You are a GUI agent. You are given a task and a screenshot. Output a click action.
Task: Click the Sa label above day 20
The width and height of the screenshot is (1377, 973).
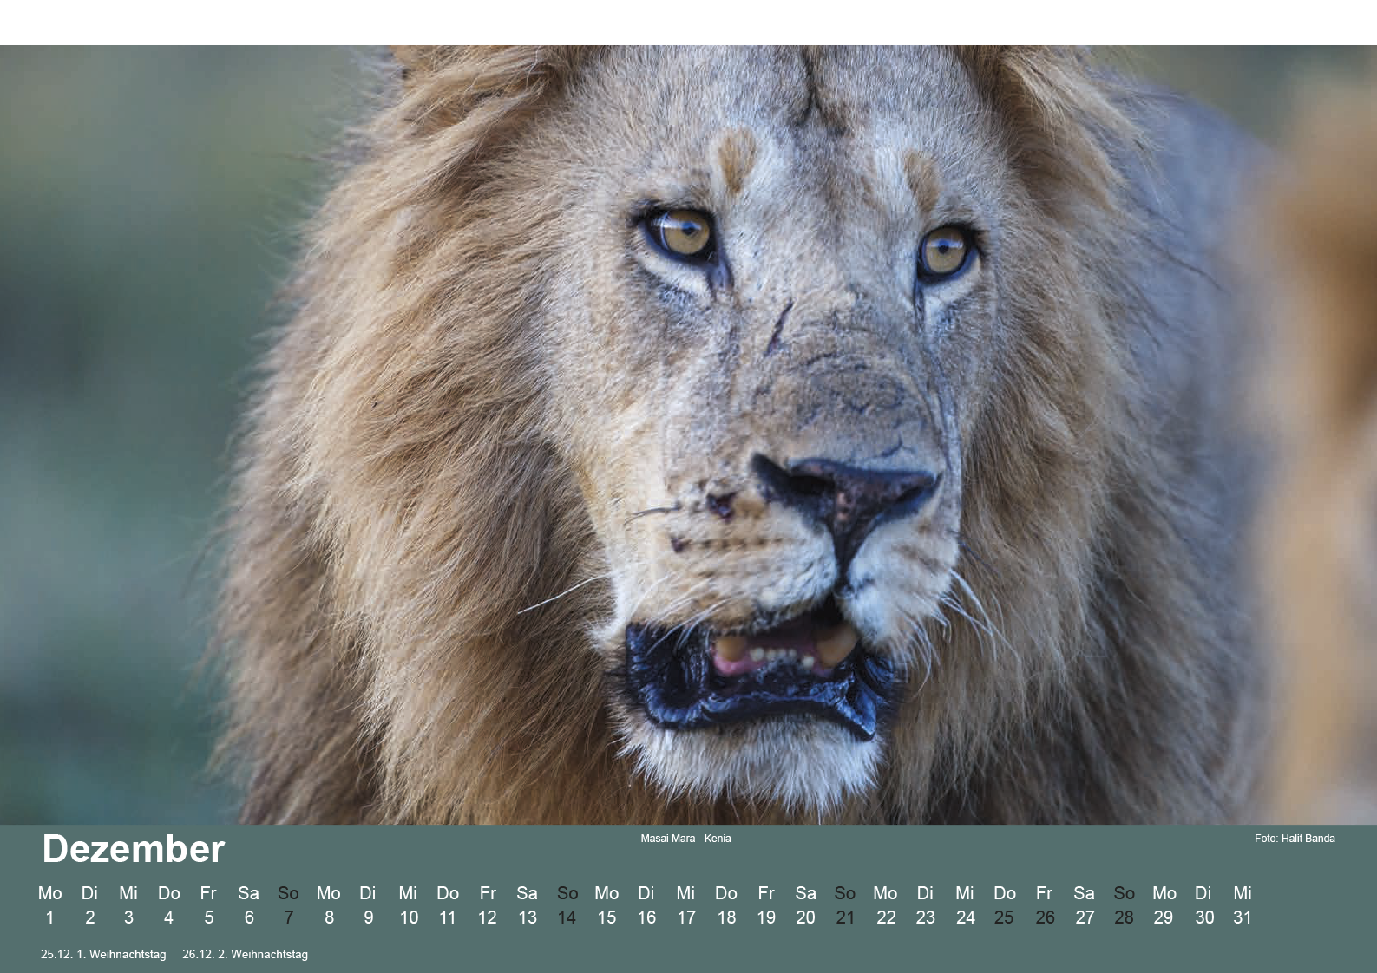coord(805,893)
